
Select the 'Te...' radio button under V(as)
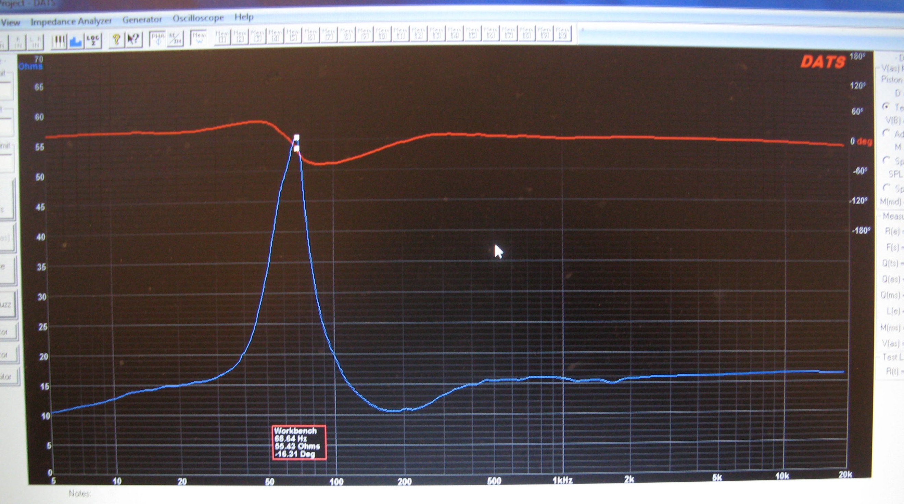point(886,106)
